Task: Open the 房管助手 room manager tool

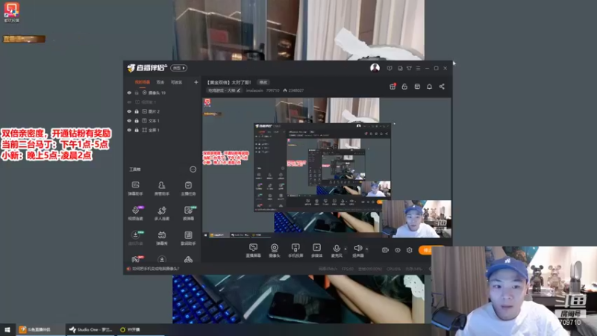Action: [161, 188]
